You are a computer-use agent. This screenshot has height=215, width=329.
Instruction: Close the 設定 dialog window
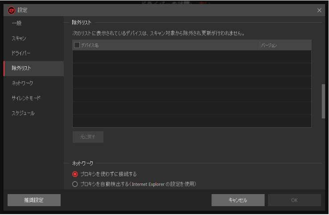click(319, 10)
